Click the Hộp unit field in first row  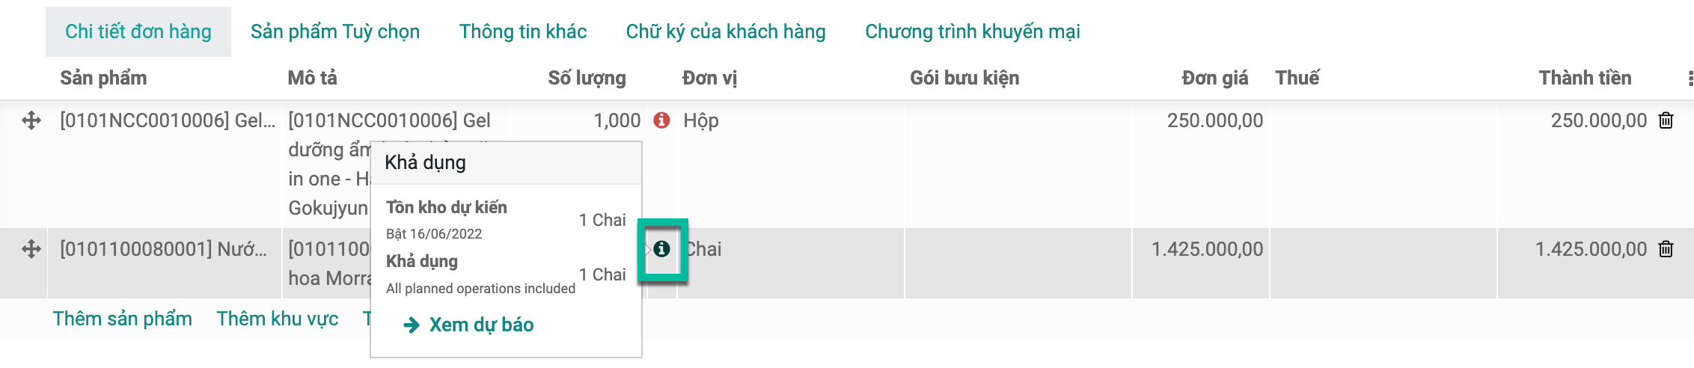click(790, 120)
